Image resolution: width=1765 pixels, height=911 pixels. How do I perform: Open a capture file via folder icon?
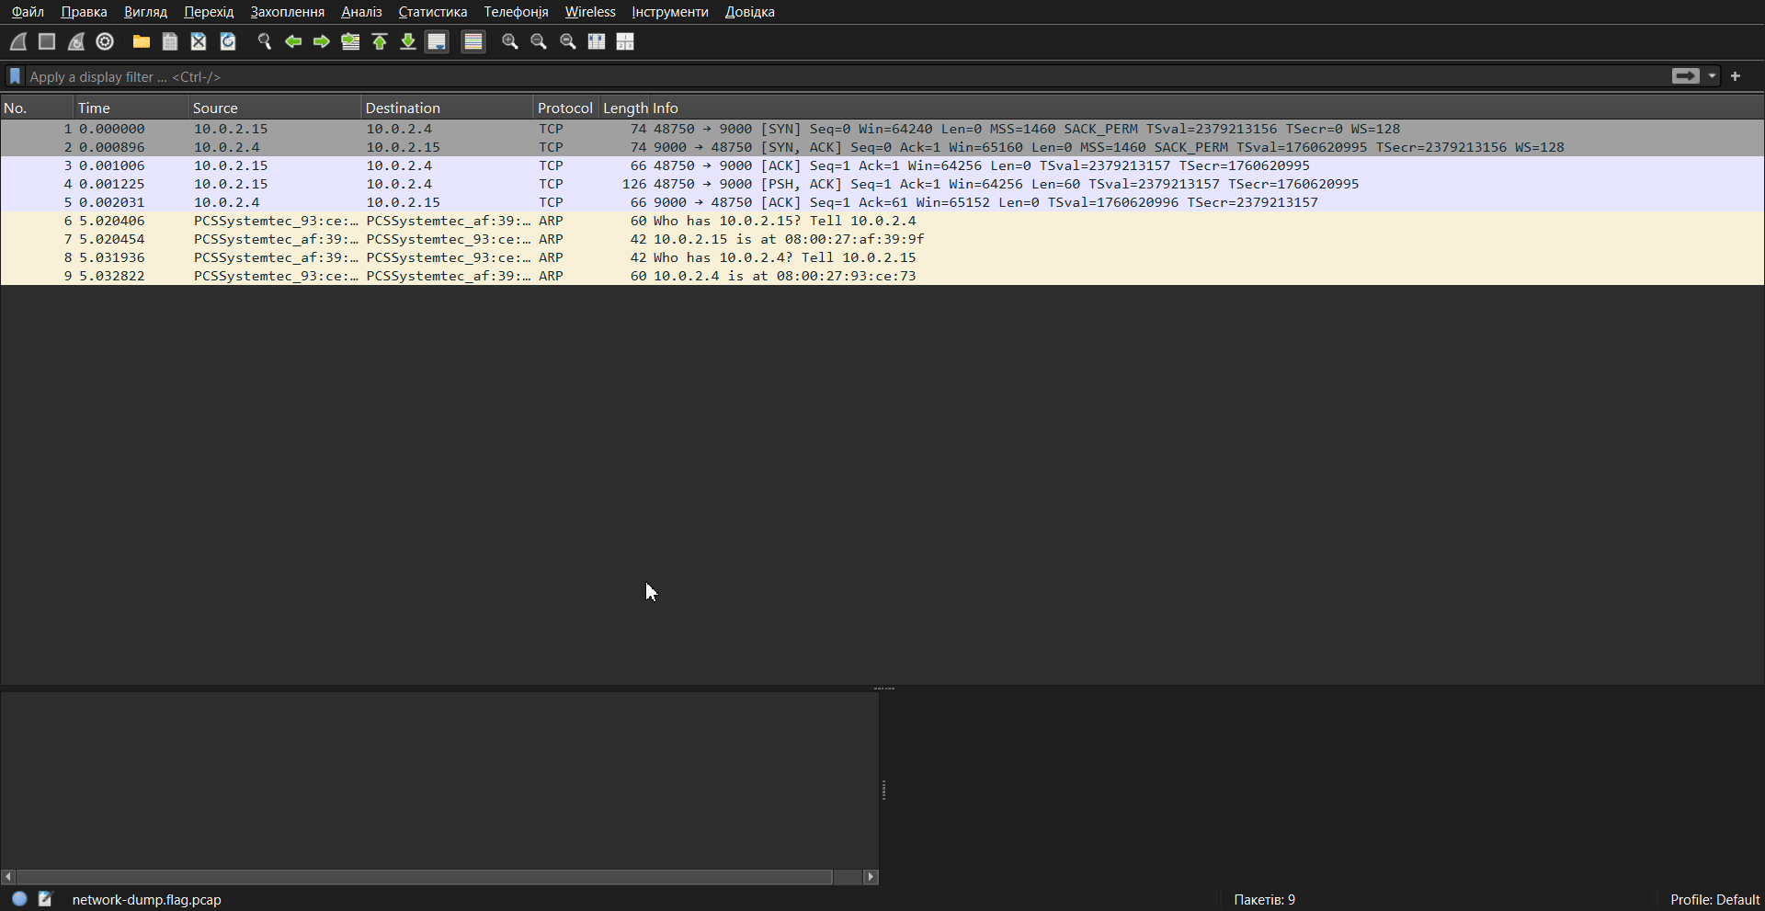141,41
